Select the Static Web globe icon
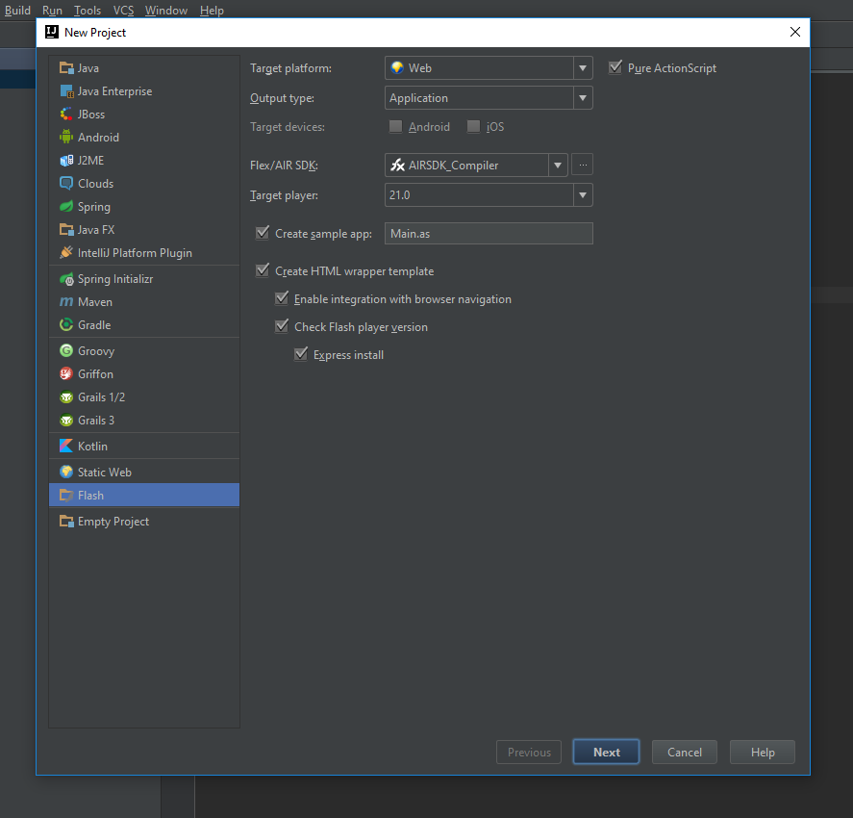853x818 pixels. click(x=66, y=472)
